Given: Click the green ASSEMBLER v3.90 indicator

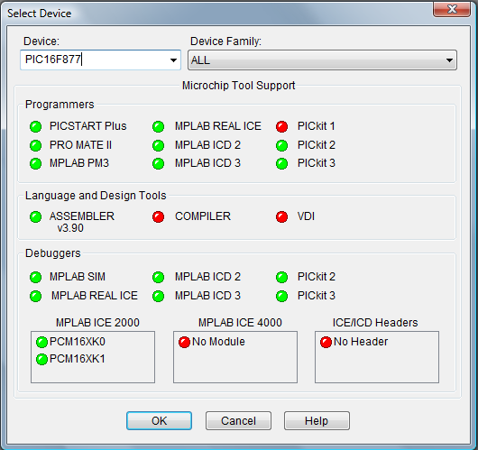Looking at the screenshot, I should (36, 216).
